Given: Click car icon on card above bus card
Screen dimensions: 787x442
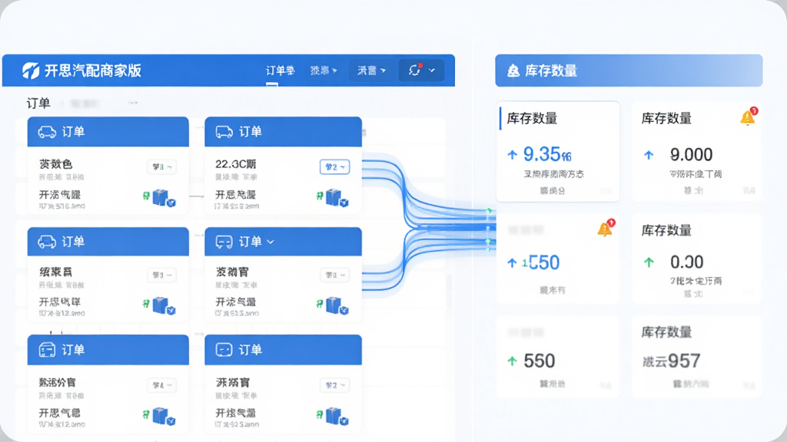Looking at the screenshot, I should coord(47,242).
